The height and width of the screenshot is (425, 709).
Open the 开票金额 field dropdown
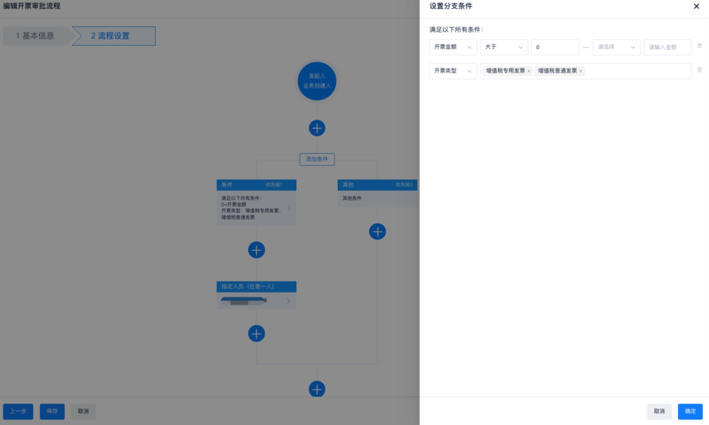point(453,47)
